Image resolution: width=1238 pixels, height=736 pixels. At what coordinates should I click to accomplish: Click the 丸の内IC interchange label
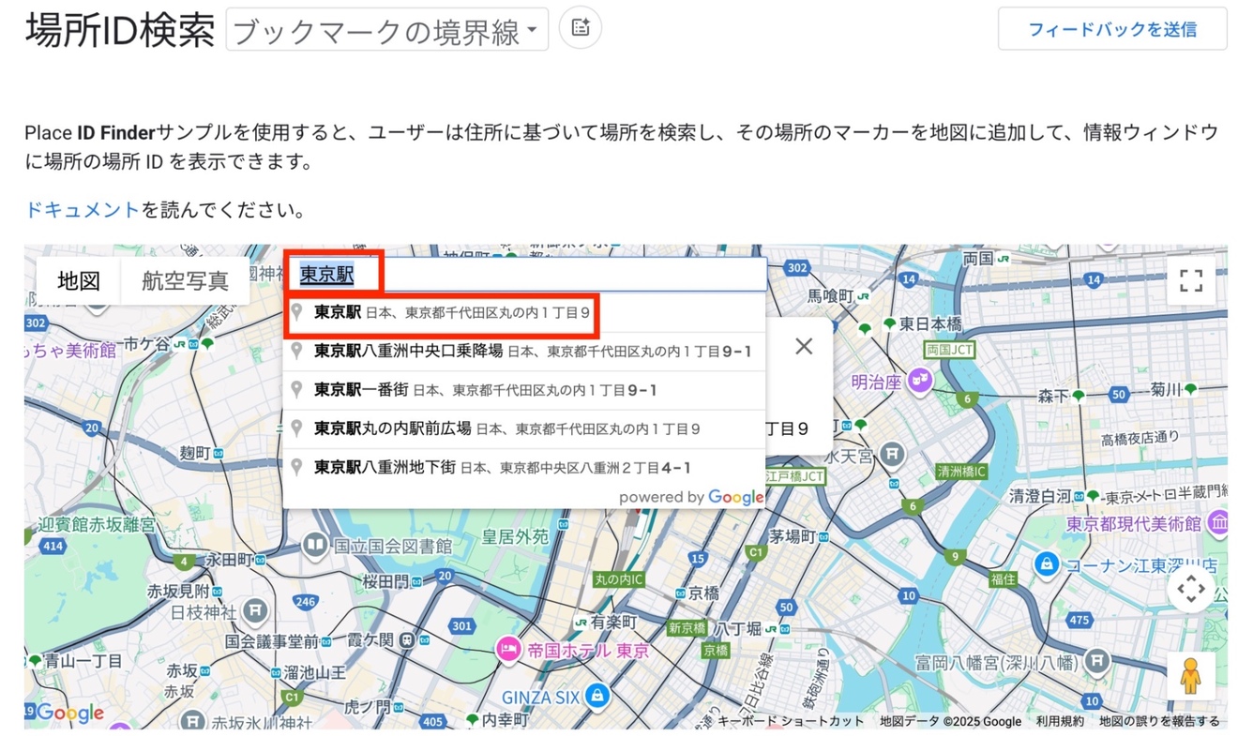[620, 579]
